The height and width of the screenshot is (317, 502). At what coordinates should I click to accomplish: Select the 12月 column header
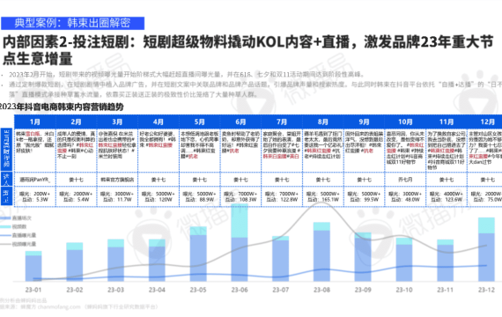(x=487, y=122)
